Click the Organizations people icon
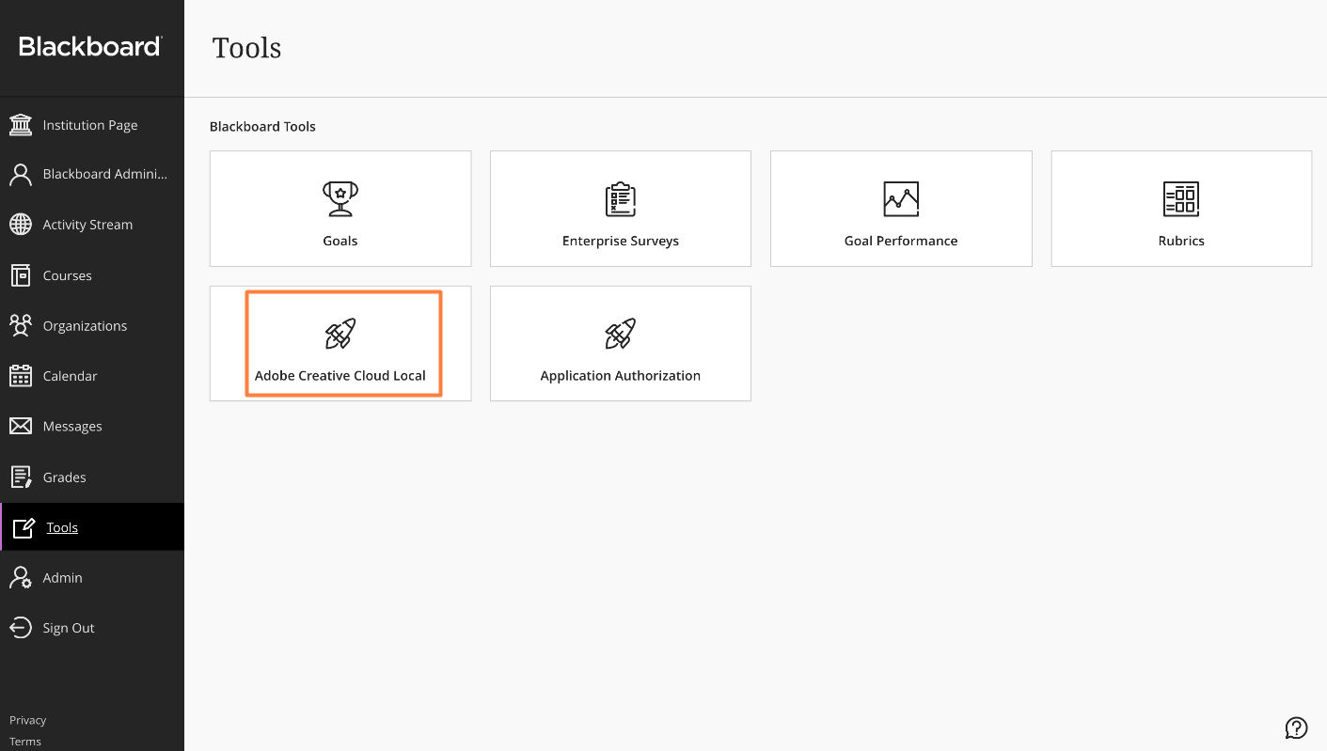 (20, 325)
